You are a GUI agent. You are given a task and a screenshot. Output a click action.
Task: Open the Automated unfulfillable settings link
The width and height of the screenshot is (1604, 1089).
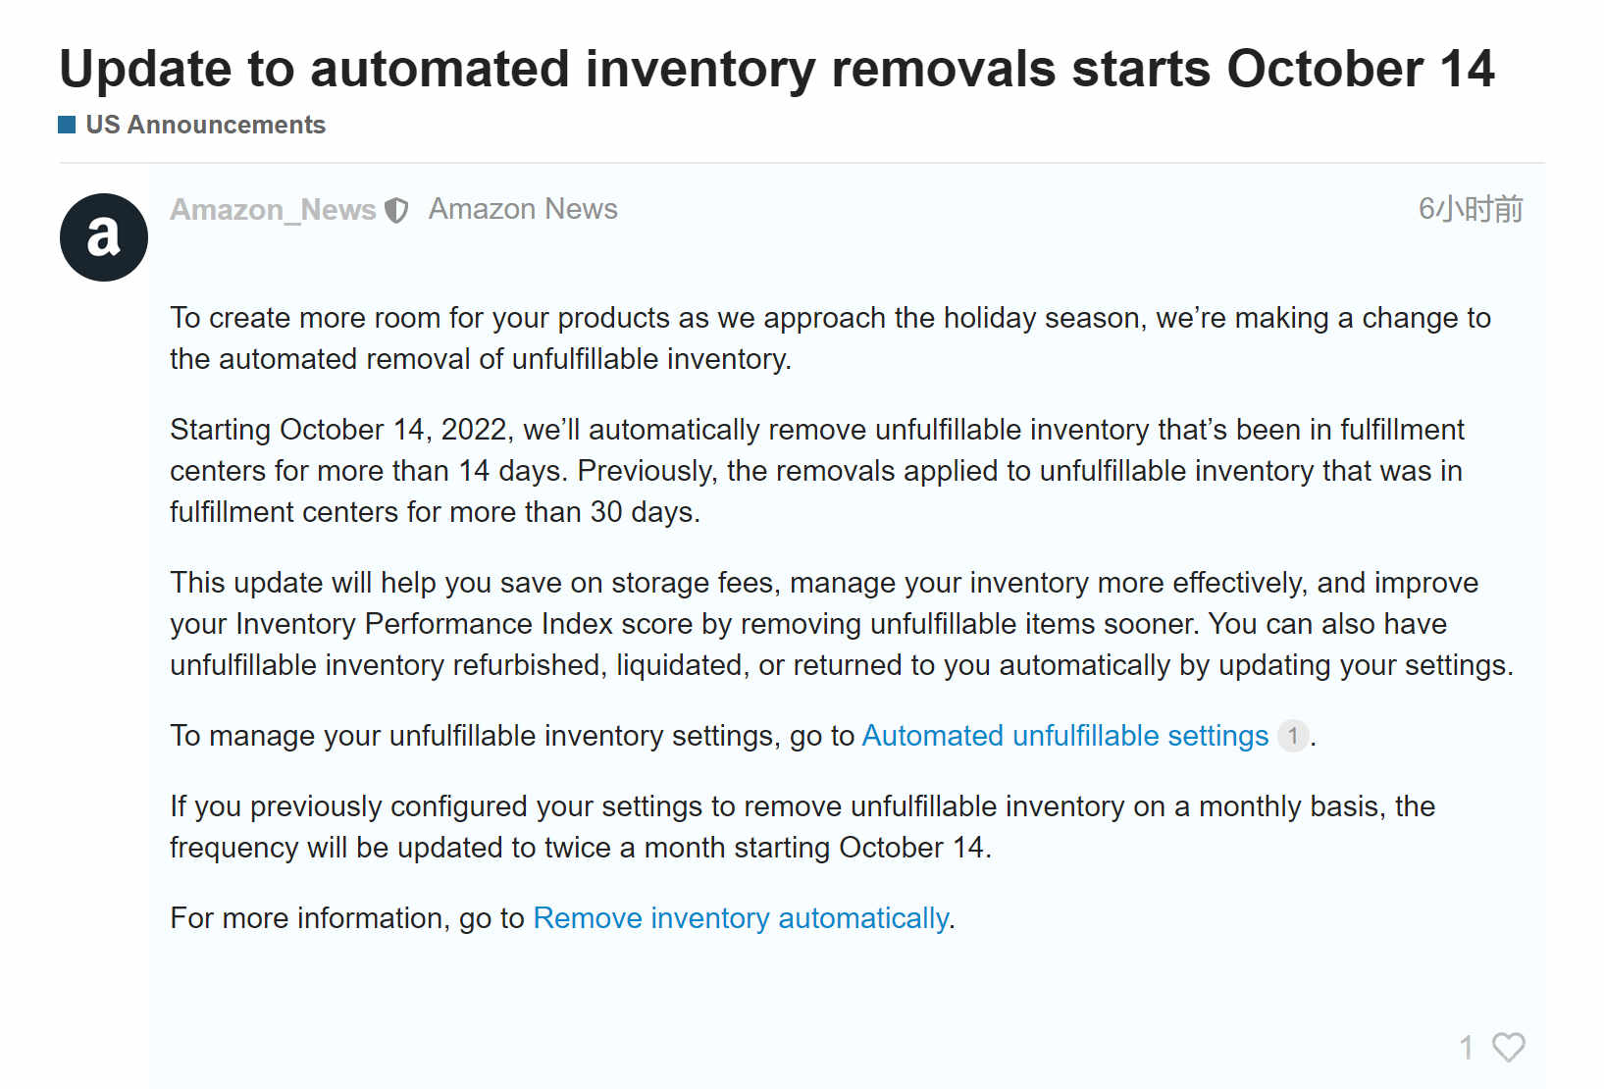click(x=1065, y=736)
